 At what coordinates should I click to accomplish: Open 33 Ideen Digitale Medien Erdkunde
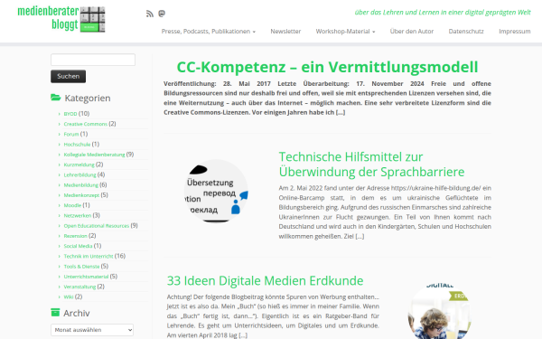tap(265, 280)
